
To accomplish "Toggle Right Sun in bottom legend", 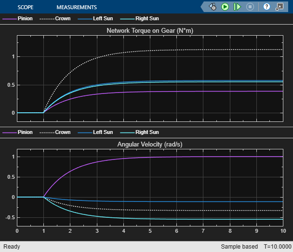I will [x=140, y=132].
